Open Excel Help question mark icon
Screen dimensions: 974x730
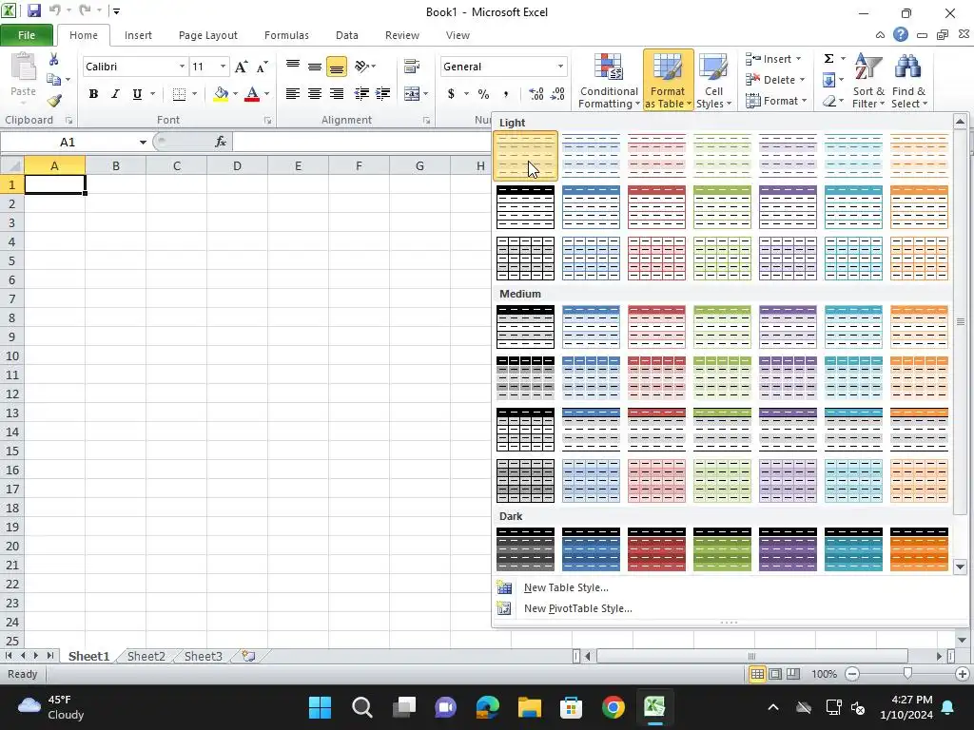point(901,35)
